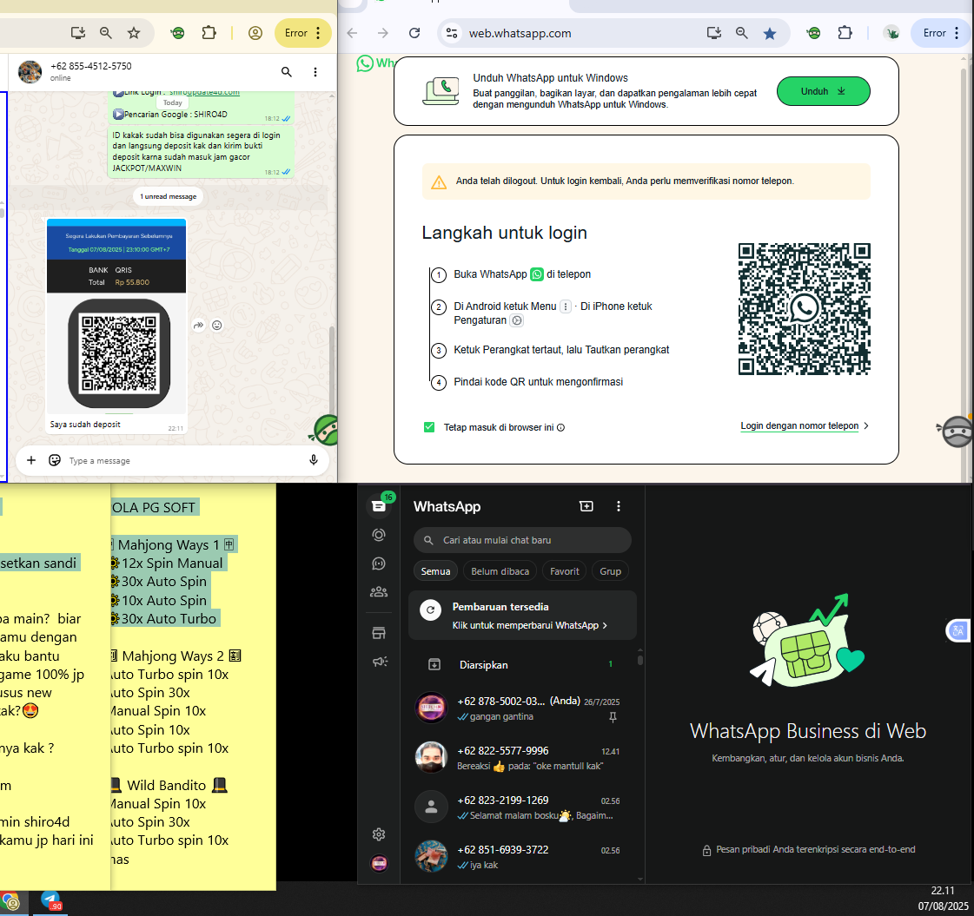Open Chrome from the taskbar

[11, 902]
